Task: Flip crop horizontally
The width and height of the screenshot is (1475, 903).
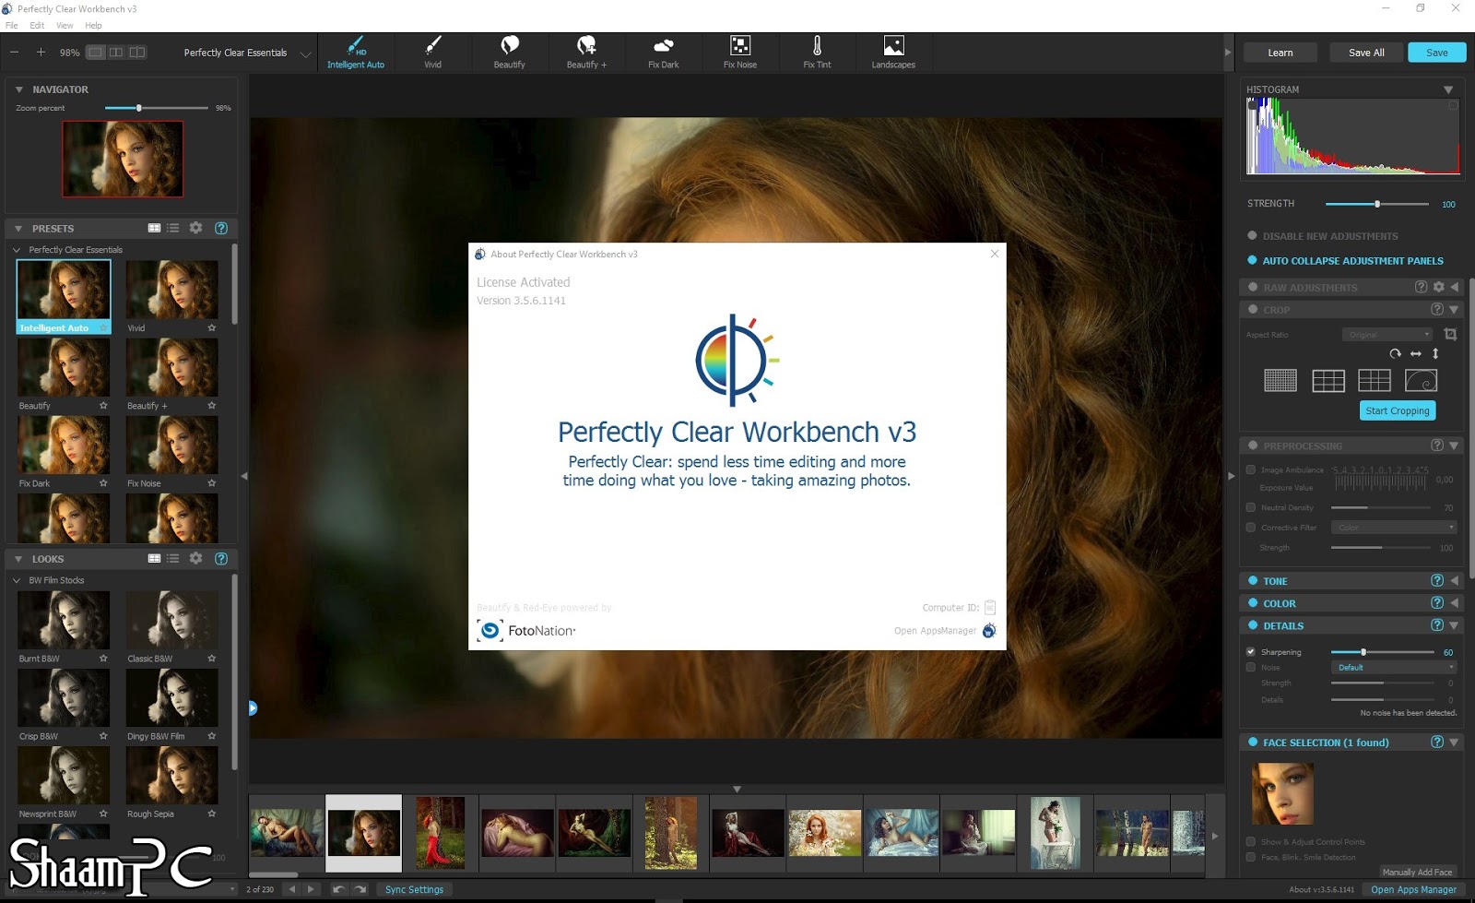Action: coord(1416,354)
